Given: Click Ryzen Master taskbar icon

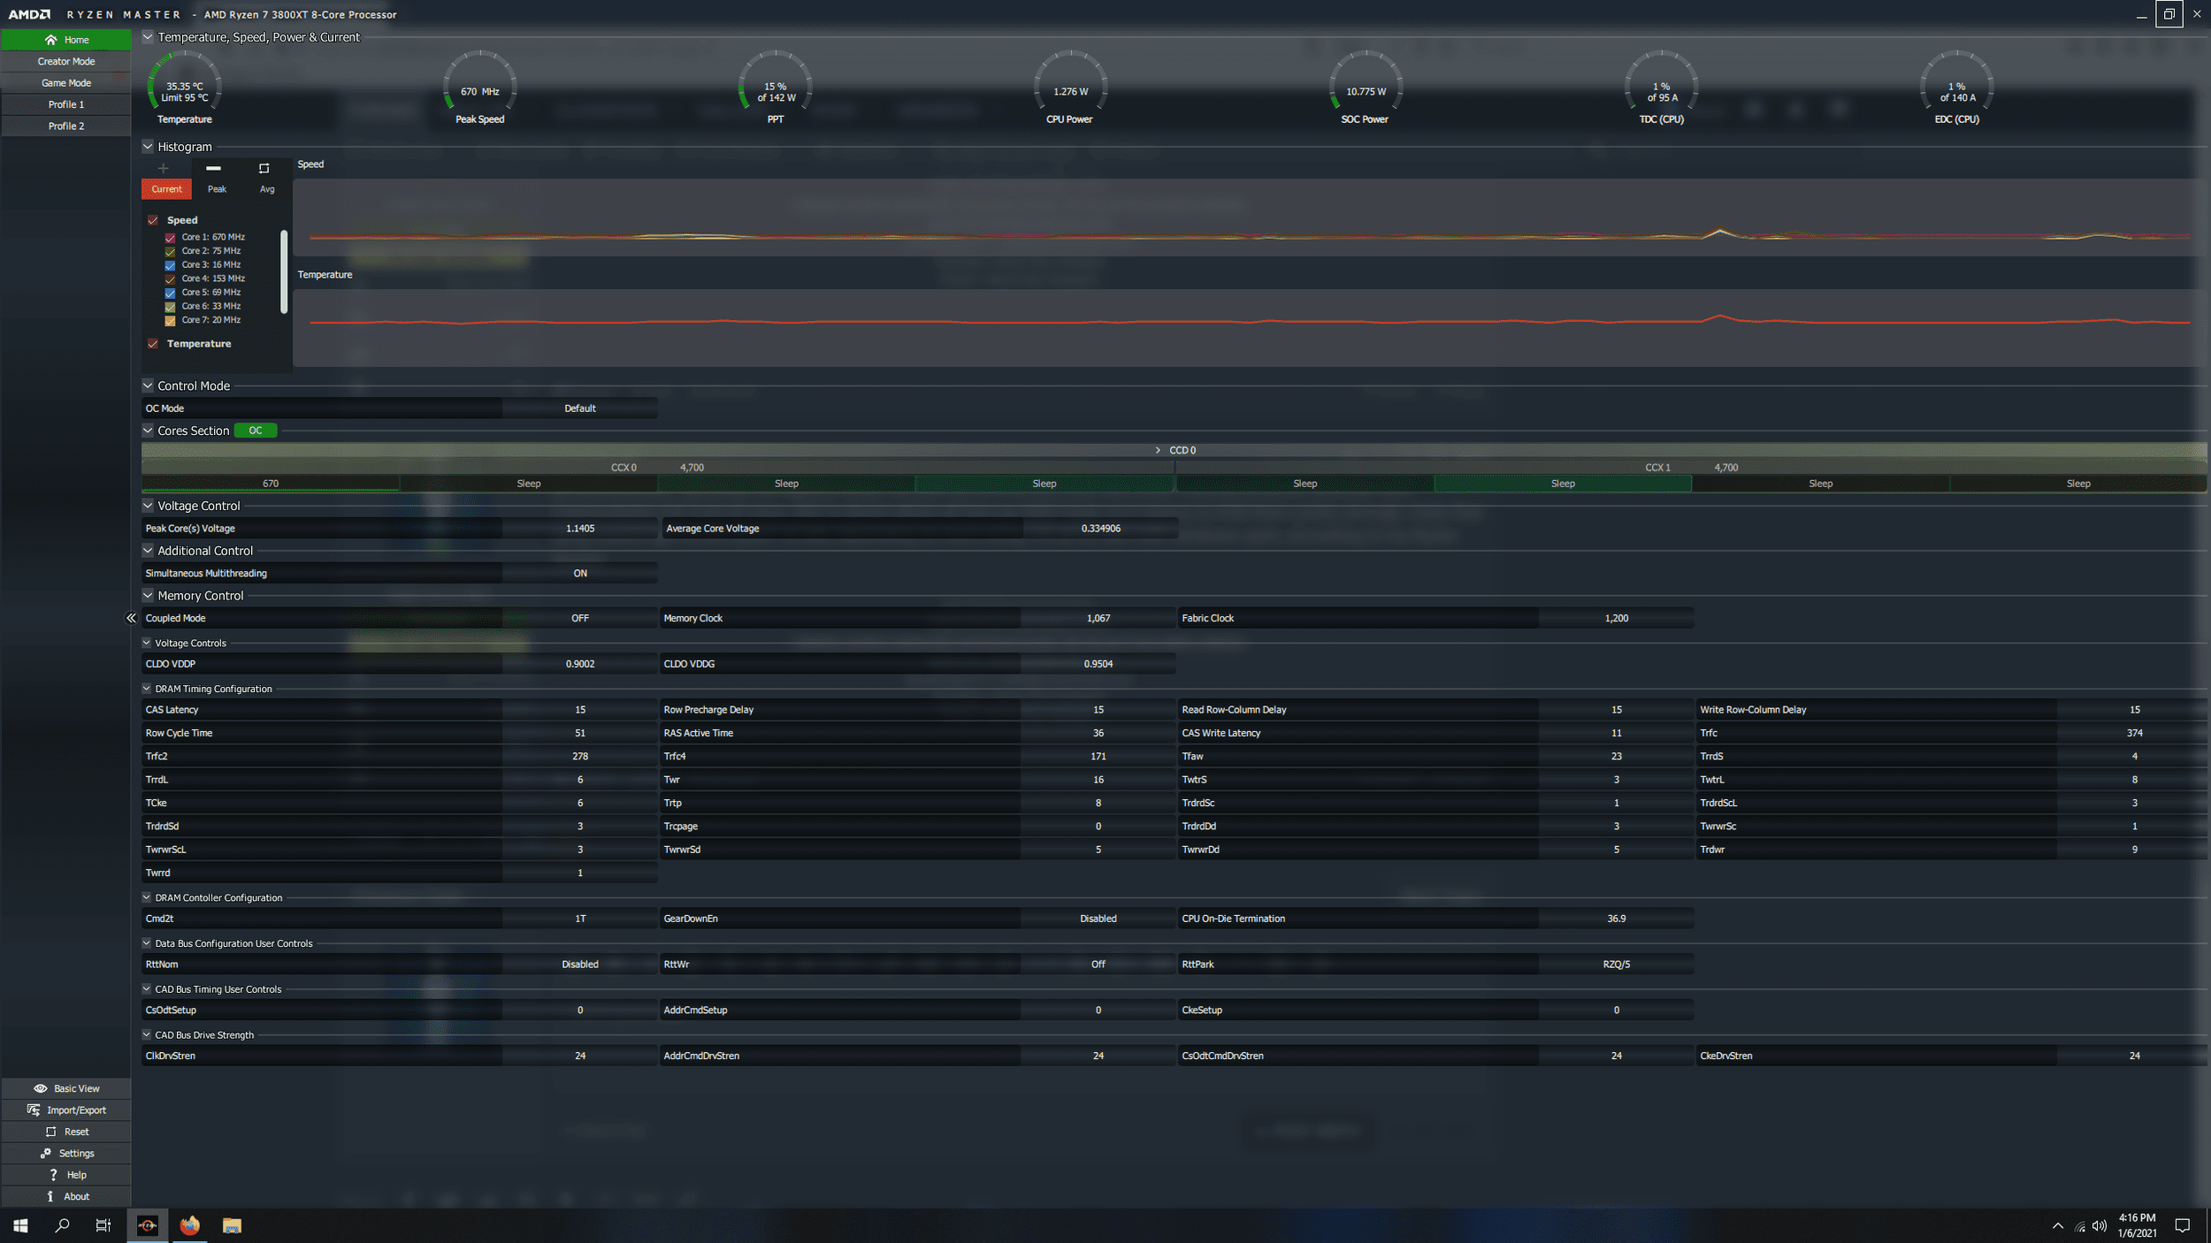Looking at the screenshot, I should pyautogui.click(x=147, y=1225).
